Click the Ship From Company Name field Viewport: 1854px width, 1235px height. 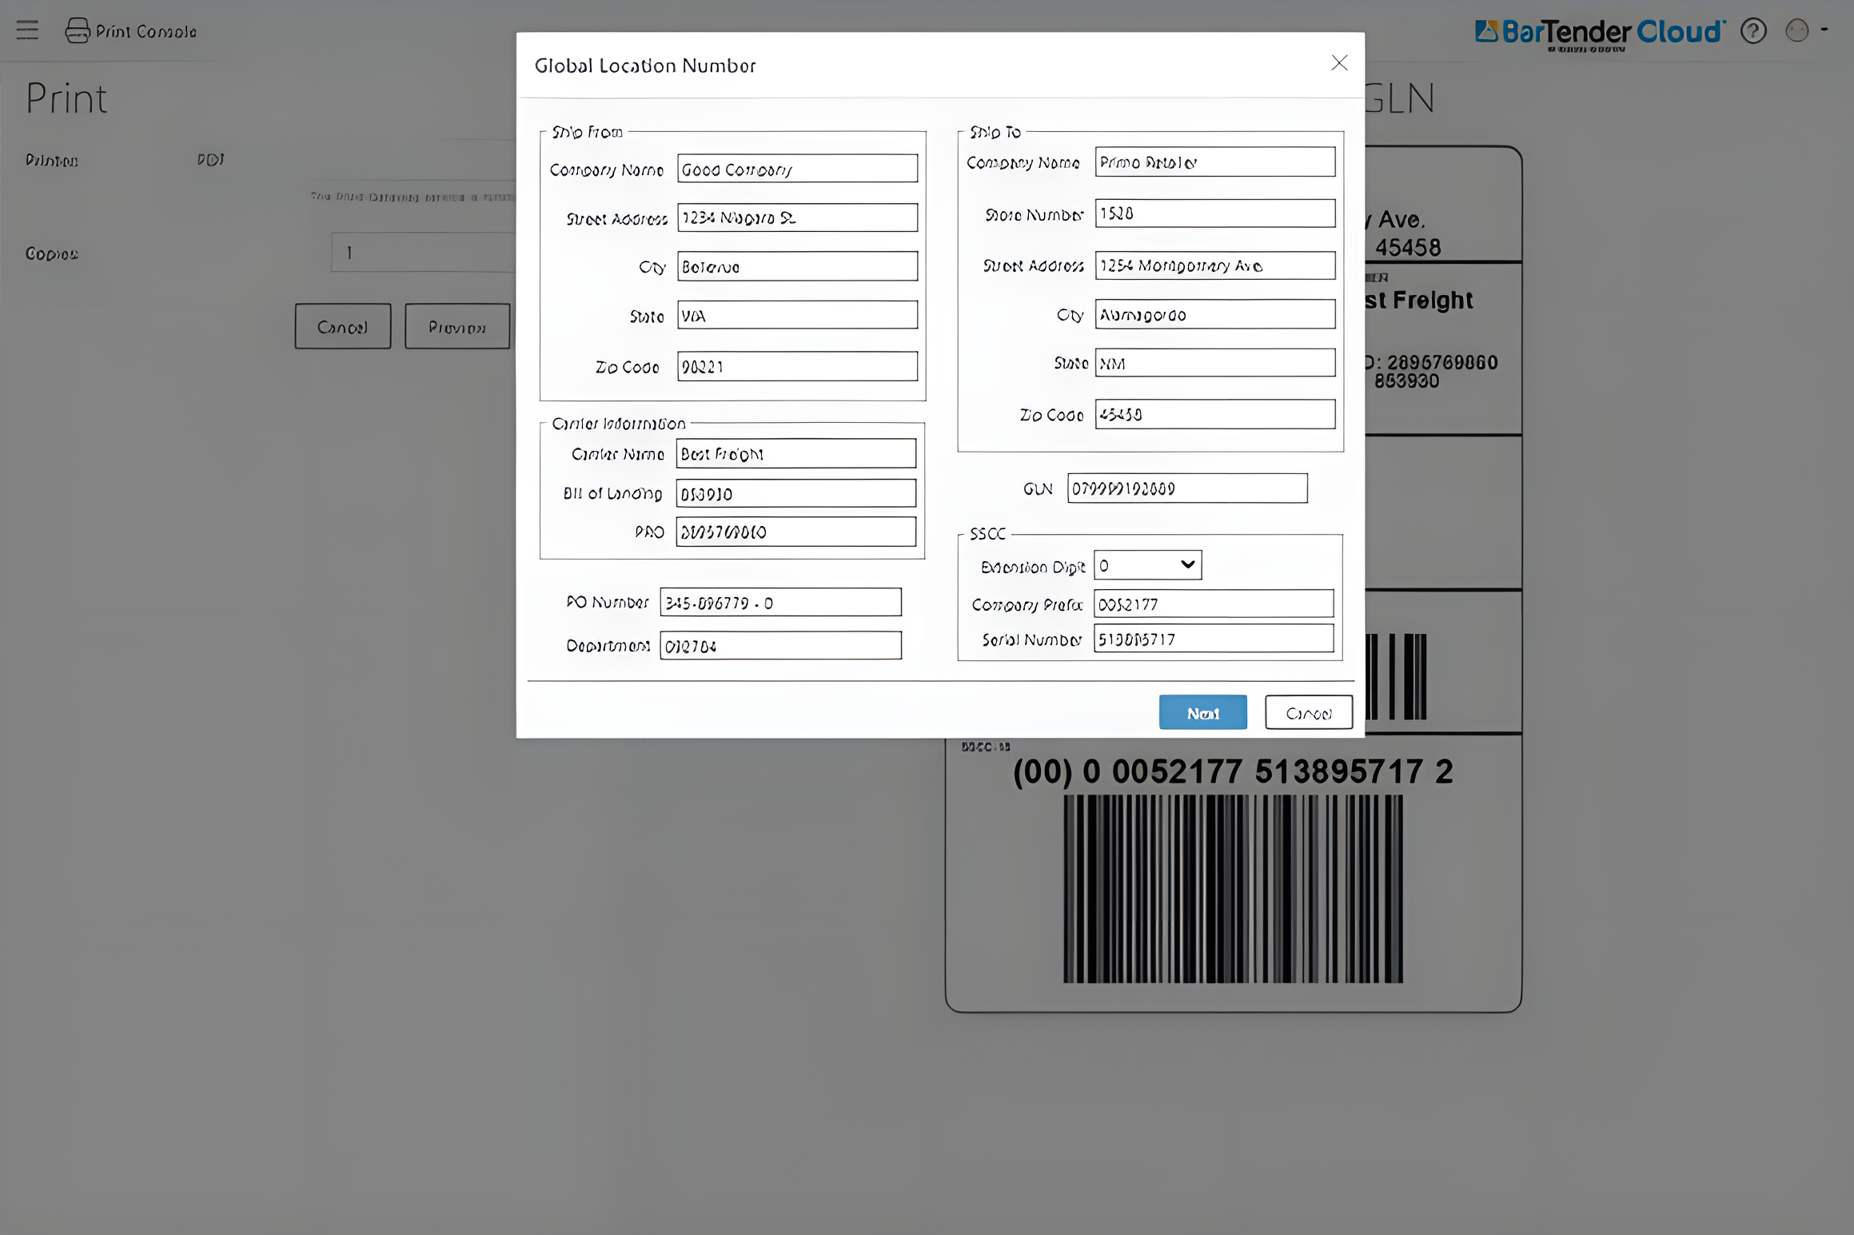pyautogui.click(x=796, y=169)
